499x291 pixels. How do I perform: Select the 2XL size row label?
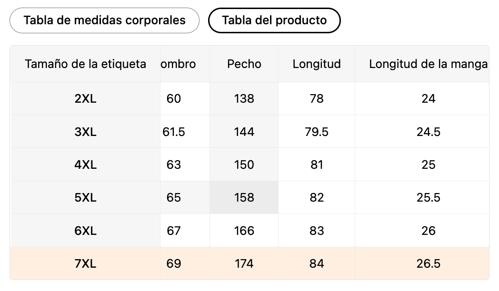(x=86, y=99)
